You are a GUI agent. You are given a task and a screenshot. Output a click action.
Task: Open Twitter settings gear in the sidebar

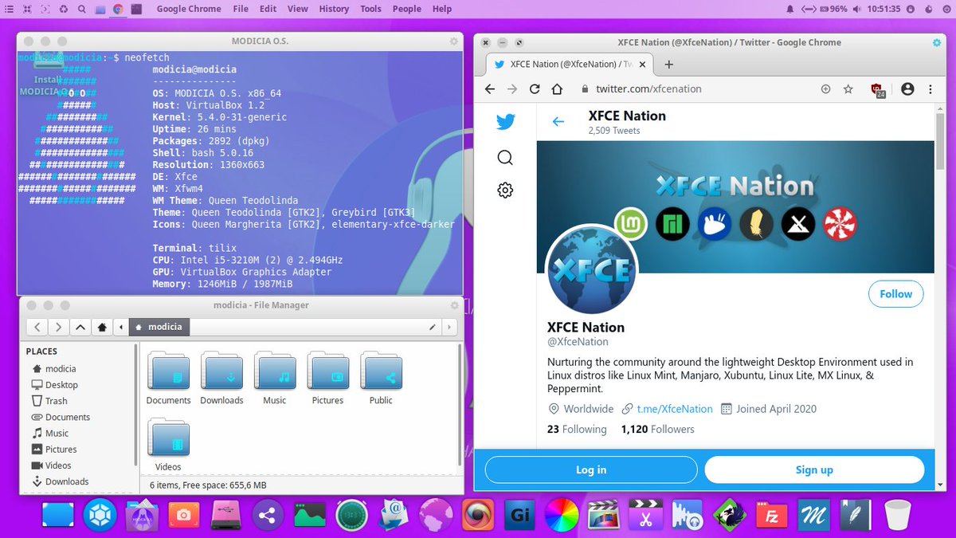505,190
